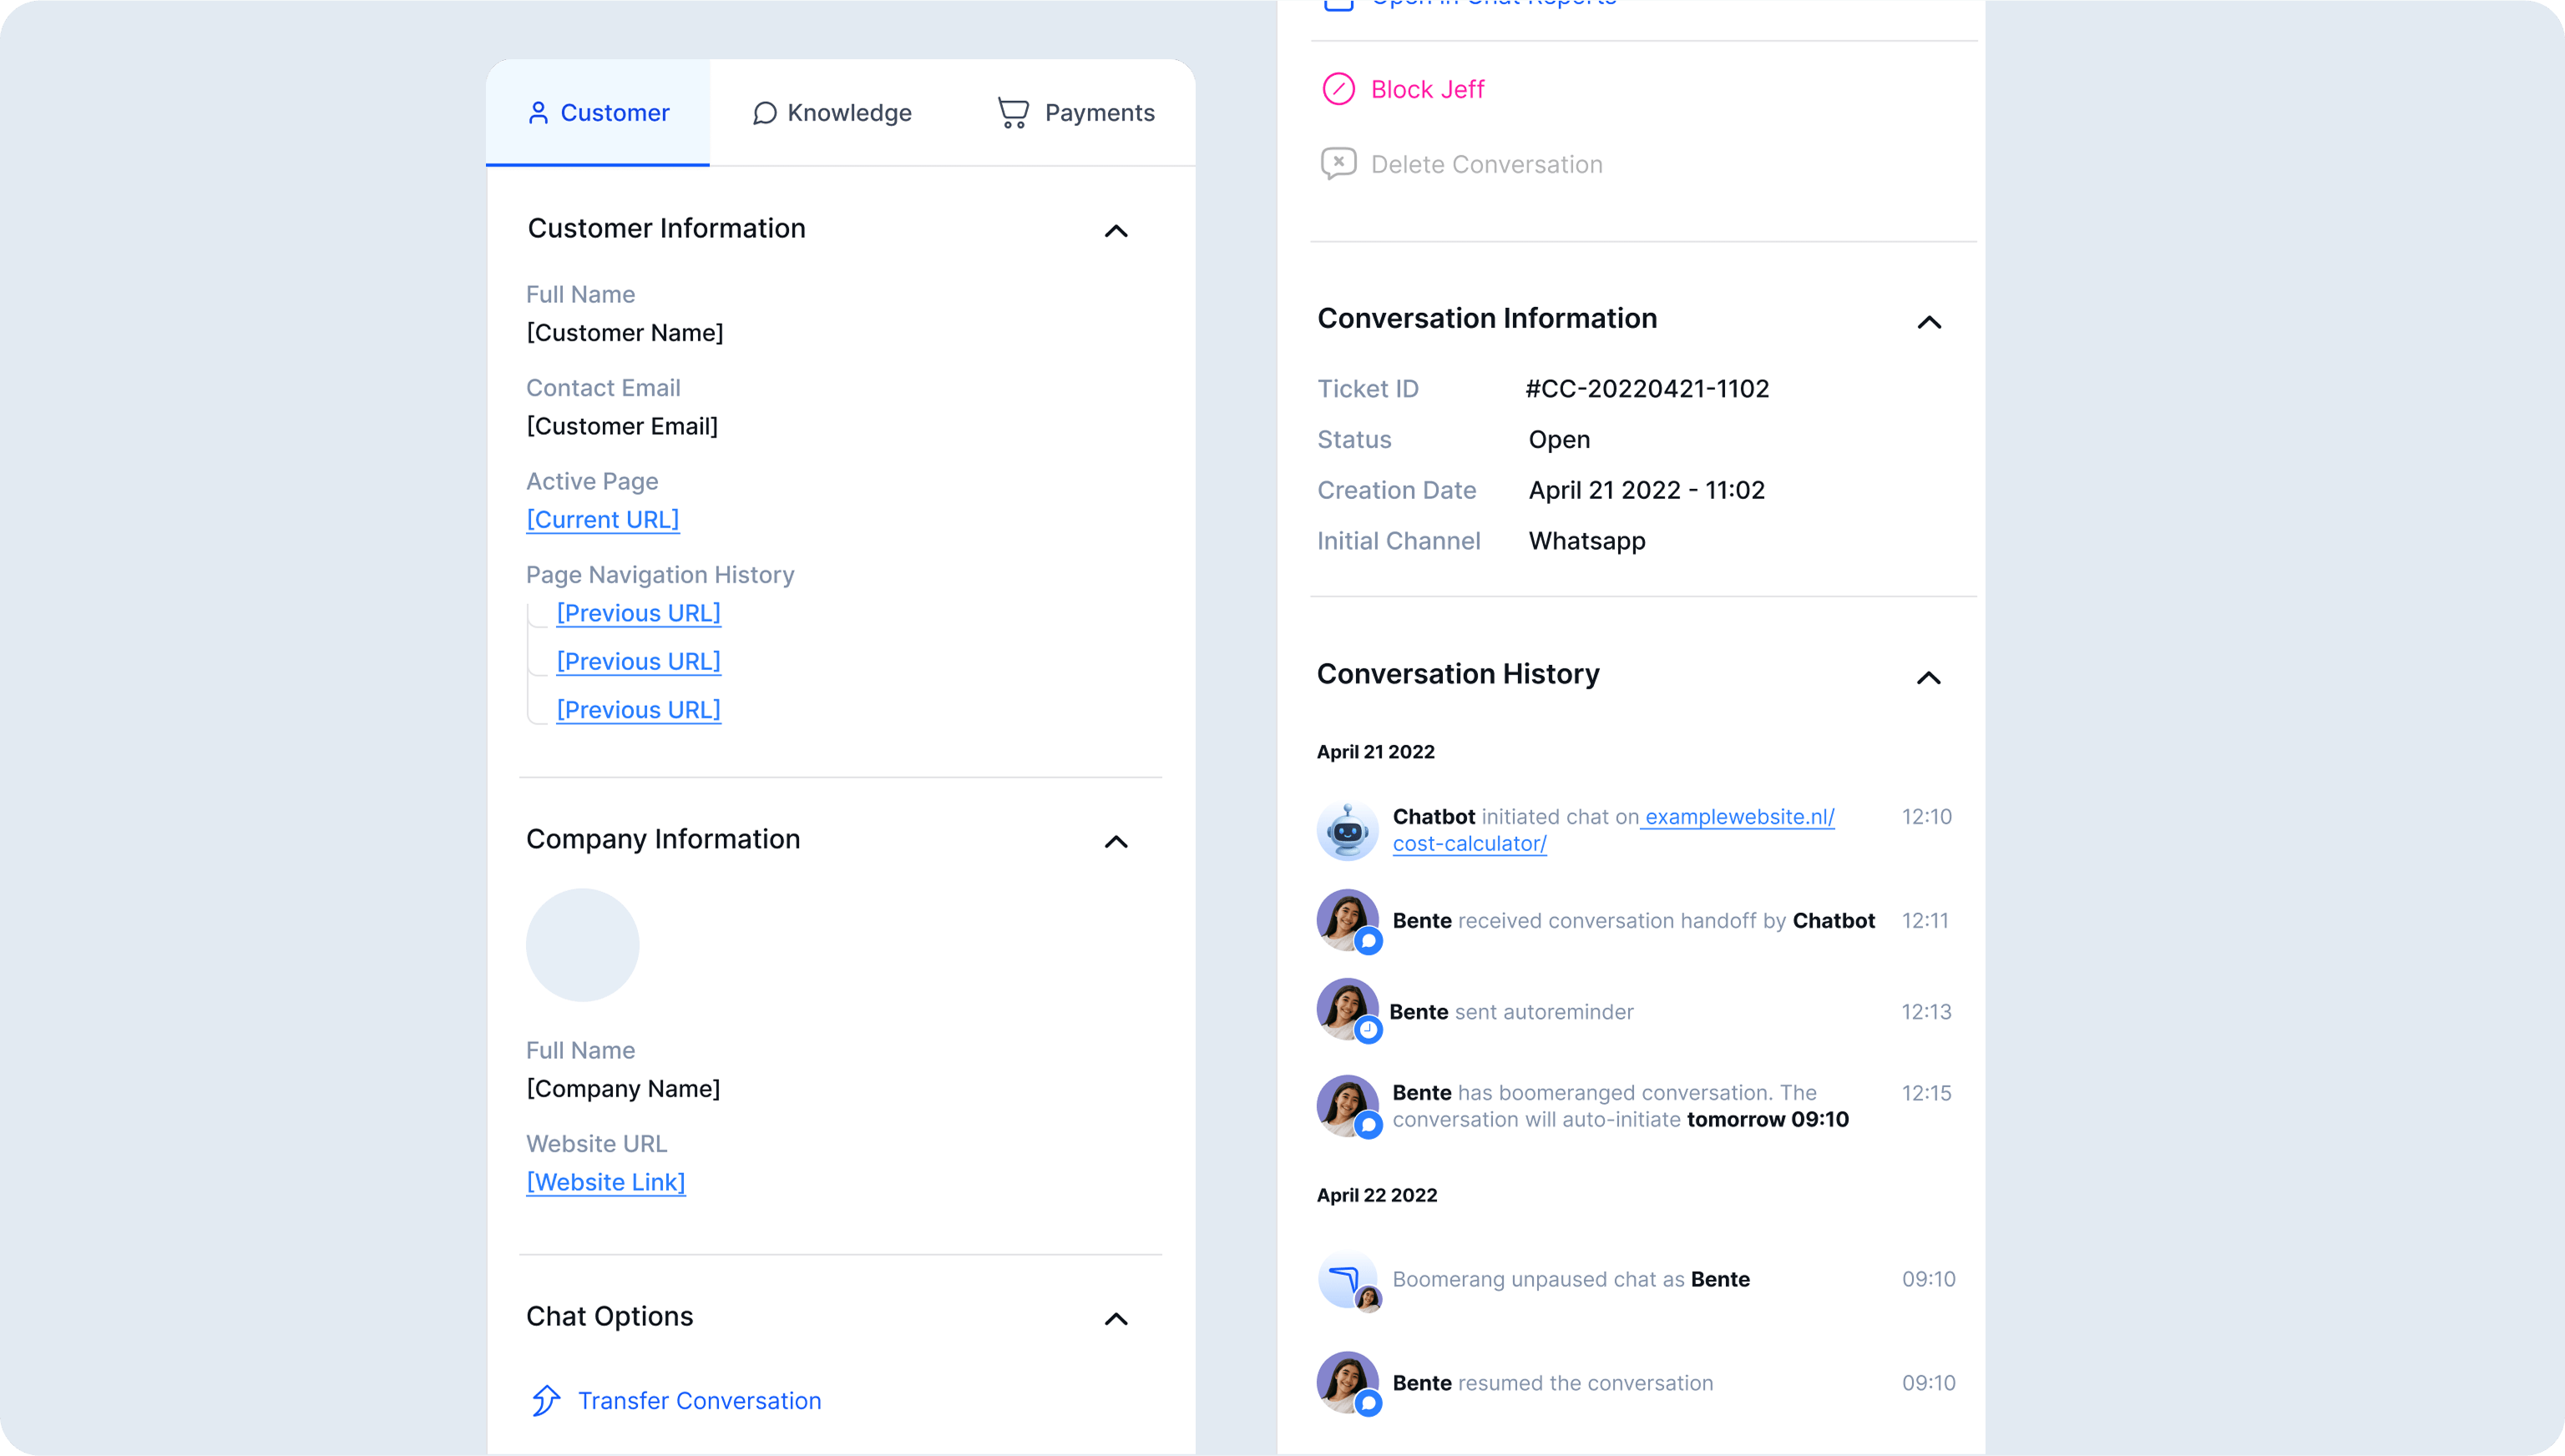Switch to the Payments tab
The width and height of the screenshot is (2565, 1456).
pos(1075,113)
